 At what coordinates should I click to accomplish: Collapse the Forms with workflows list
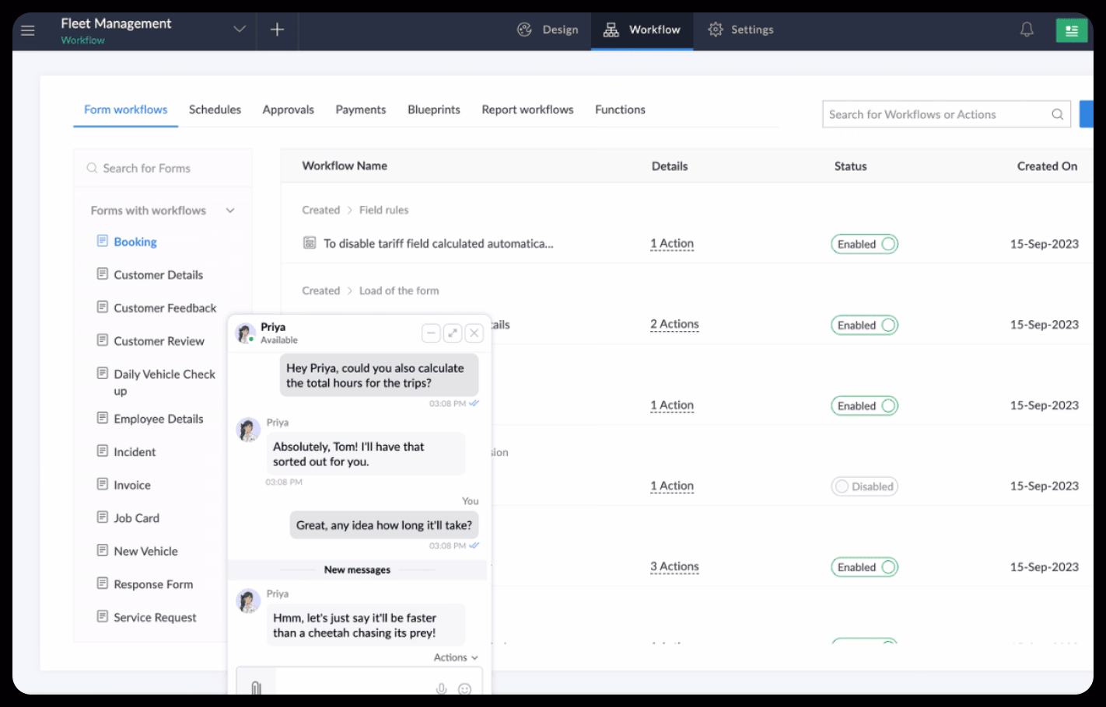[229, 210]
